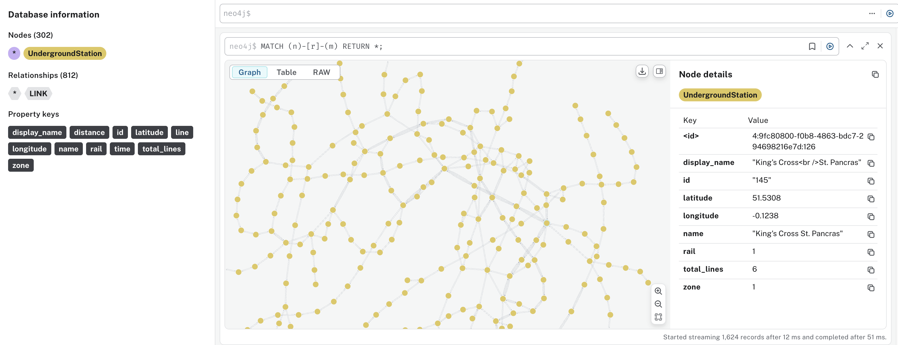Switch to the RAW view tab
The height and width of the screenshot is (345, 898).
(x=321, y=73)
